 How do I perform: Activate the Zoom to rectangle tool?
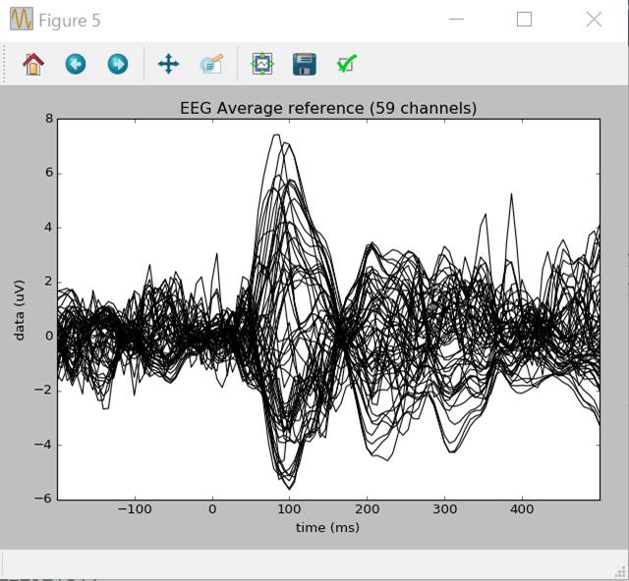pyautogui.click(x=211, y=65)
